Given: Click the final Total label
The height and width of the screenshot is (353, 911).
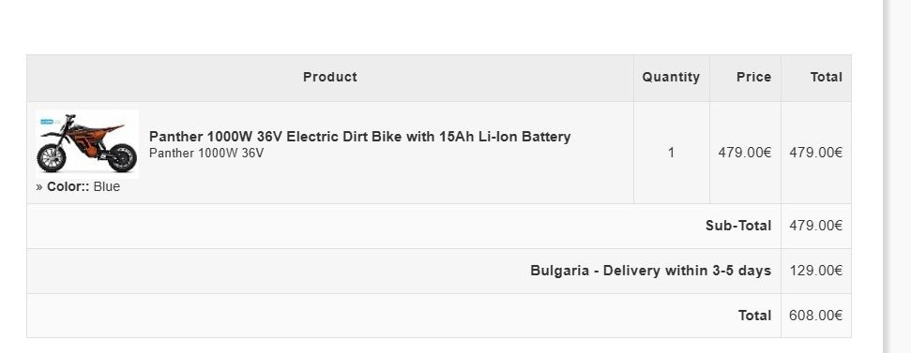Looking at the screenshot, I should click(x=754, y=316).
